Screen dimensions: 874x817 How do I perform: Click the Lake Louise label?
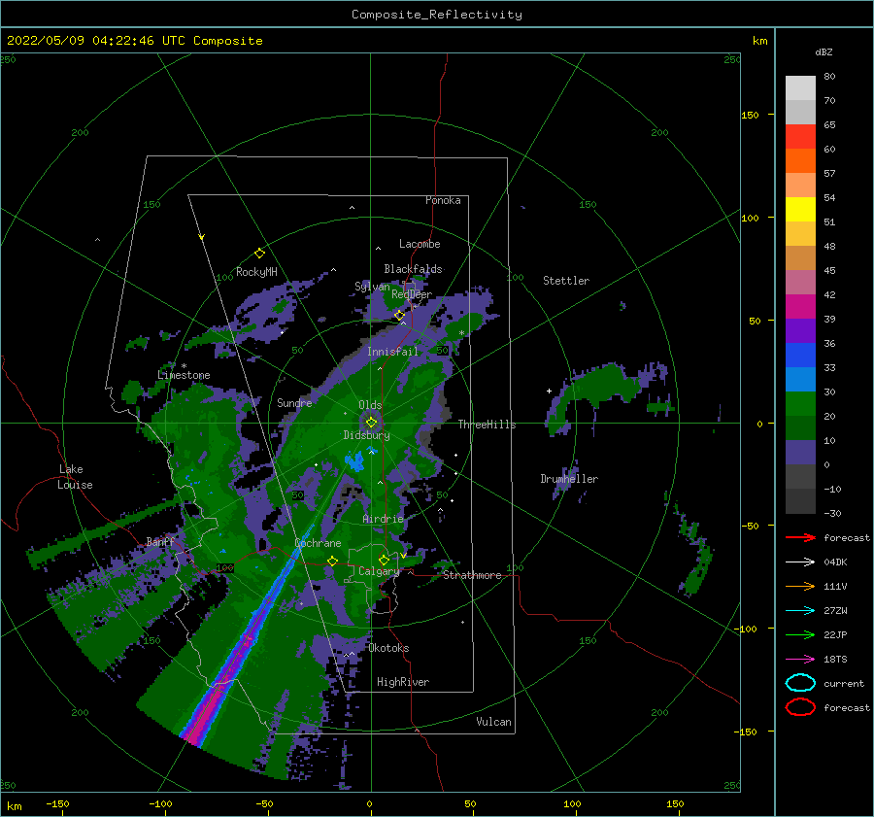click(x=75, y=477)
